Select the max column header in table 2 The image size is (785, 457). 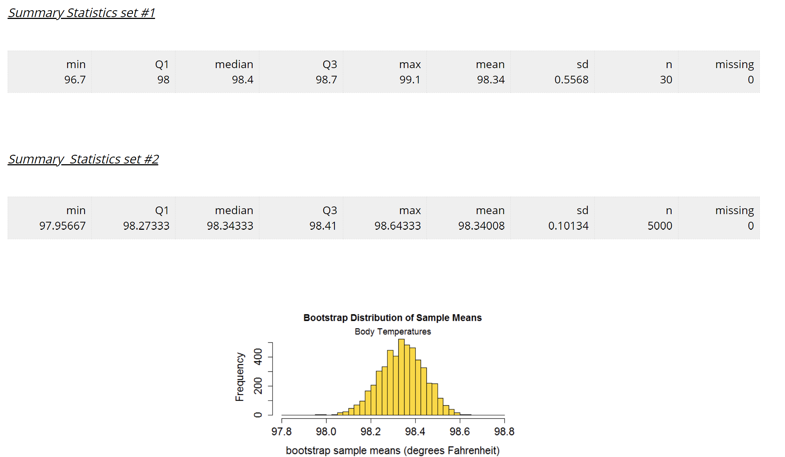point(411,210)
